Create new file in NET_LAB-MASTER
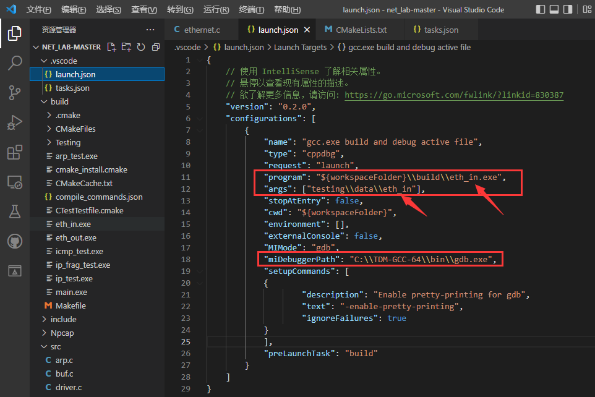Viewport: 595px width, 397px height. (111, 47)
